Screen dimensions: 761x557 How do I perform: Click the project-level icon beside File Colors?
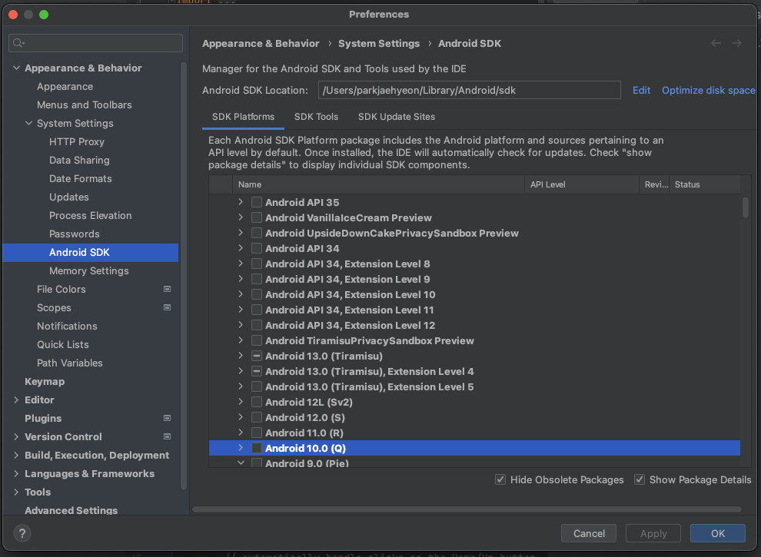pyautogui.click(x=167, y=289)
